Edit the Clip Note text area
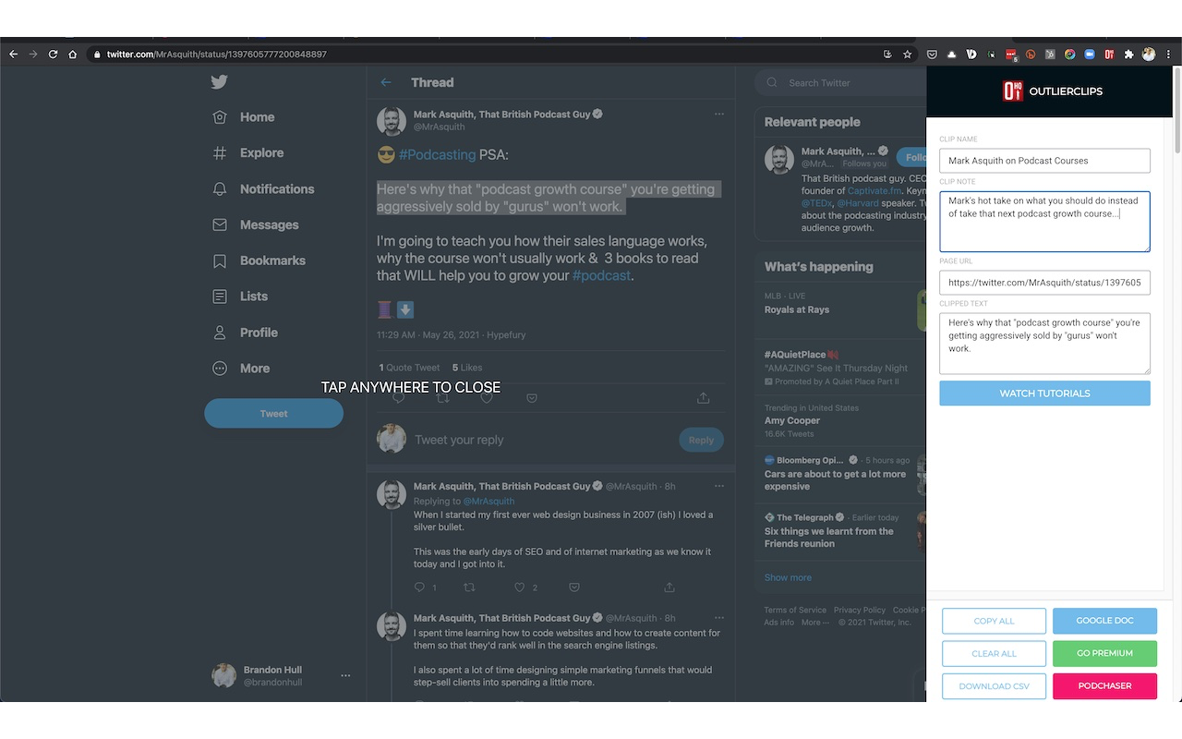The height and width of the screenshot is (739, 1182). click(x=1044, y=222)
